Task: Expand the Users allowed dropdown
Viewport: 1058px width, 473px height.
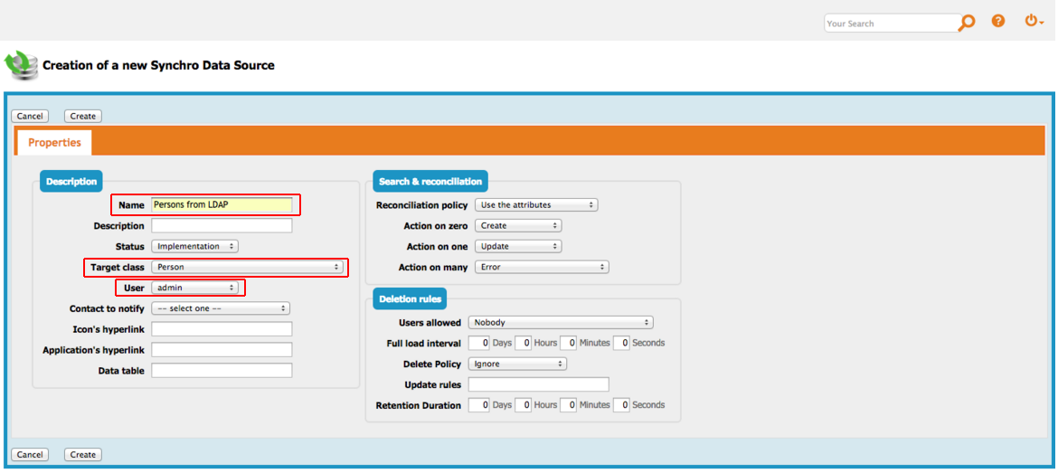Action: (560, 323)
